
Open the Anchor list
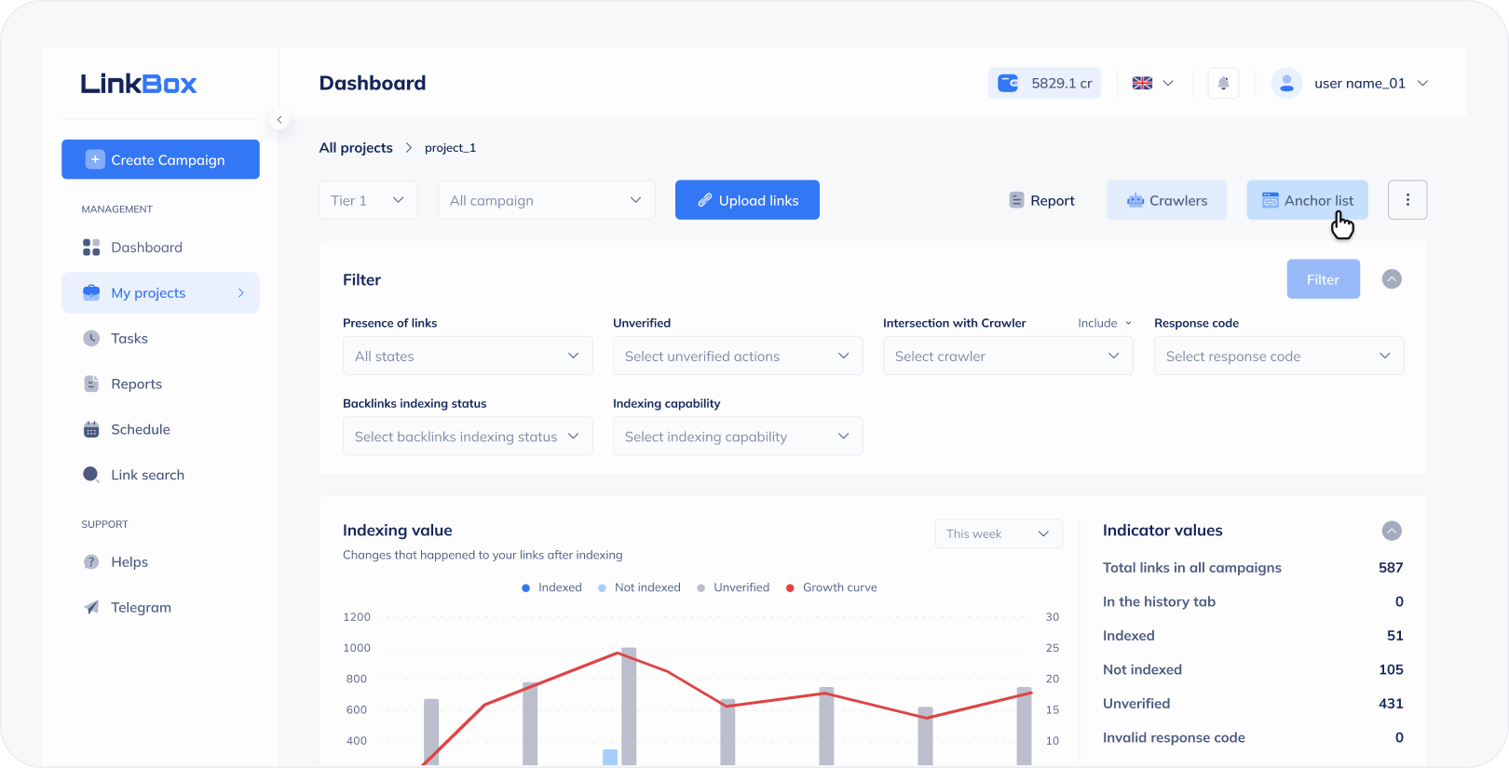point(1308,200)
